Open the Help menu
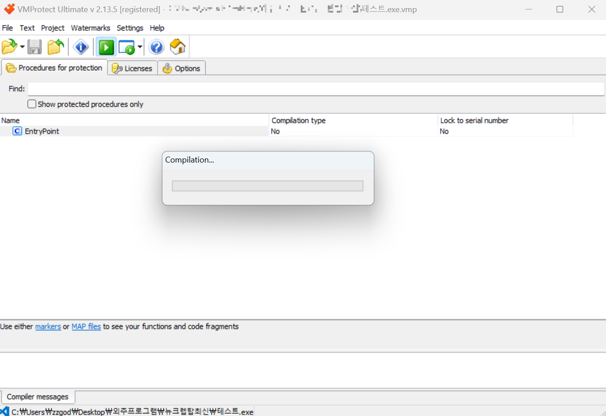Screen dimensions: 606x416 (x=157, y=28)
